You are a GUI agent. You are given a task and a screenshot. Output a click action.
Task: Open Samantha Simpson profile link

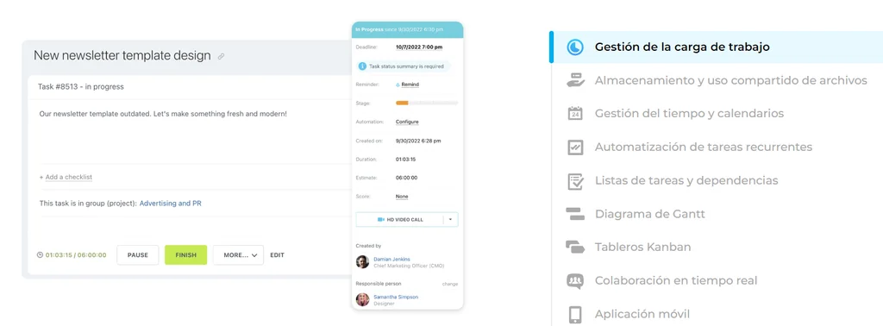[396, 297]
